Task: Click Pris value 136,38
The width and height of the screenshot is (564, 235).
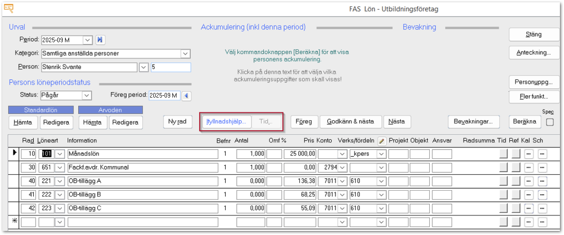Action: (x=300, y=181)
